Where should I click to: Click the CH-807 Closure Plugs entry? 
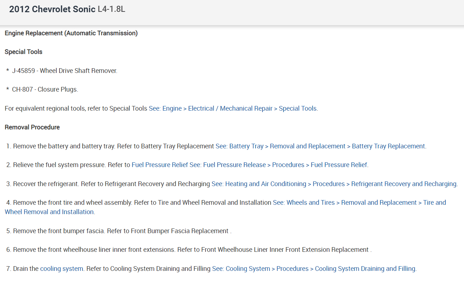(x=45, y=90)
